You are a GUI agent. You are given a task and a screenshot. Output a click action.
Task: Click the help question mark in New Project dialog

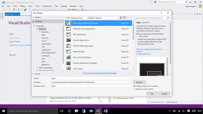tap(161, 13)
